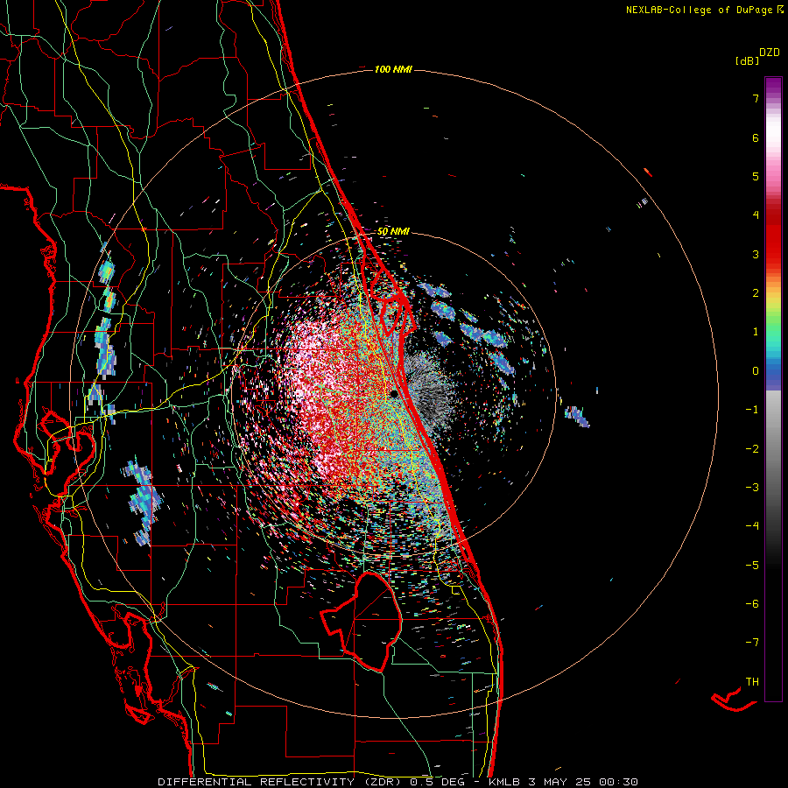This screenshot has width=788, height=788.
Task: Click the 3 value on the color scale
Action: 756,254
